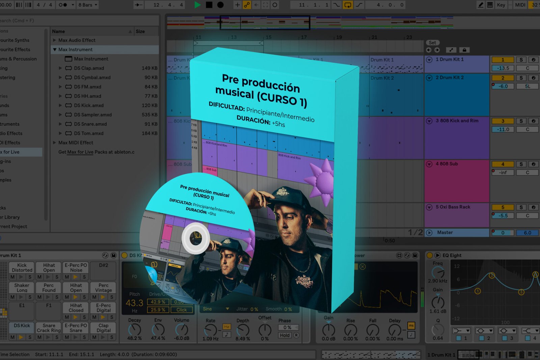This screenshot has width=540, height=360.
Task: Click the lock envelopes icon
Action: pyautogui.click(x=464, y=50)
